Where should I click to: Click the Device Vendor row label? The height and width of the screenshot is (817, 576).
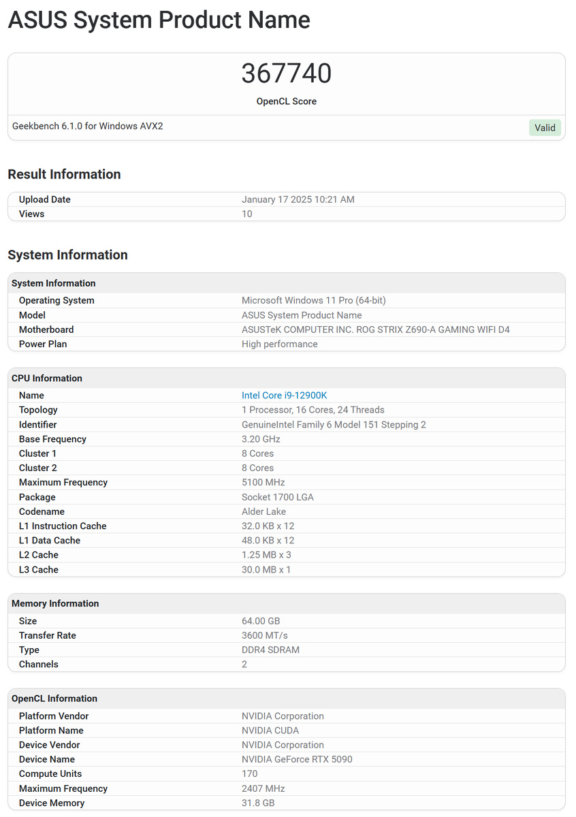(50, 745)
